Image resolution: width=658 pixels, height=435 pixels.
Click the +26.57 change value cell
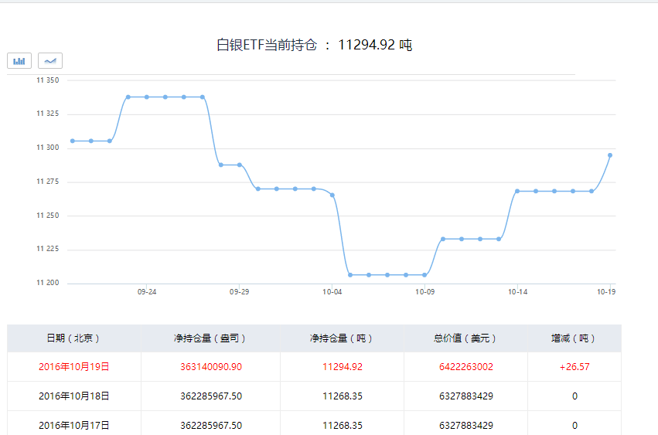574,367
